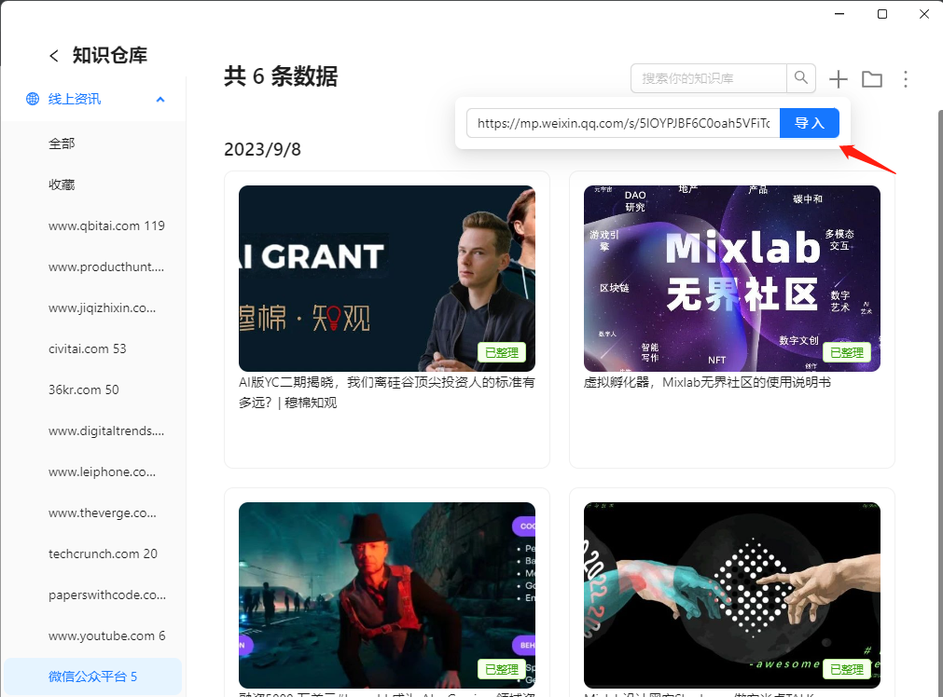Screen dimensions: 943x697
Task: Select 收藏 in the sidebar
Action: (x=62, y=184)
